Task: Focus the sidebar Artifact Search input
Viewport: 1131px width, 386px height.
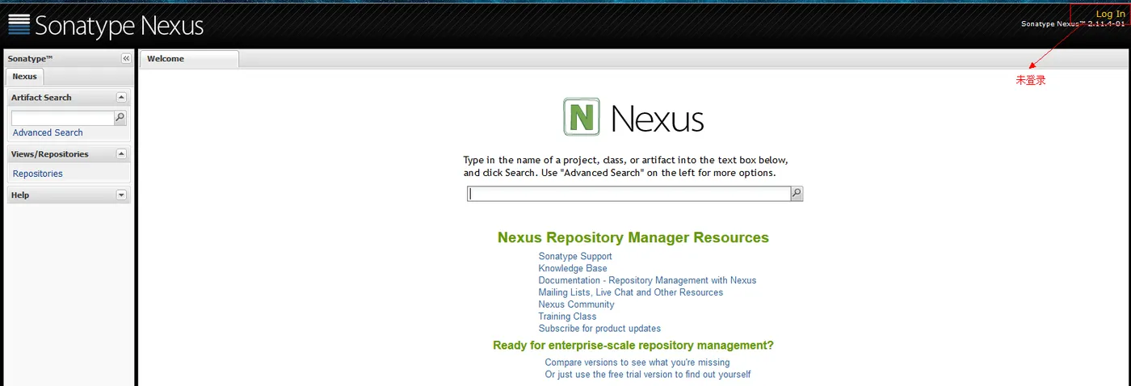Action: click(x=63, y=118)
